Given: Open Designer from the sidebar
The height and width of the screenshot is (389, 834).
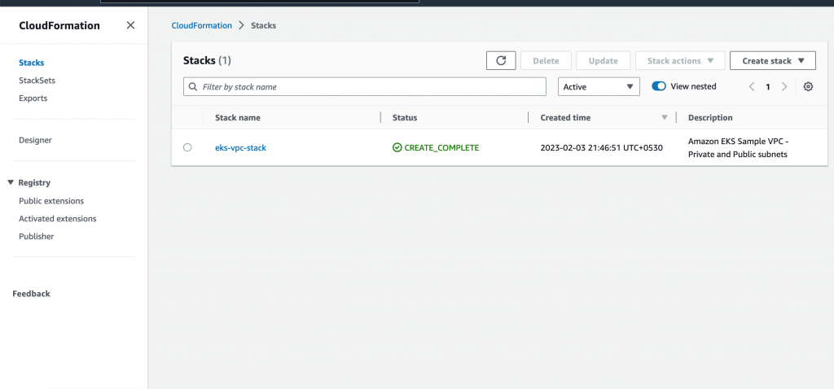Looking at the screenshot, I should click(x=35, y=140).
